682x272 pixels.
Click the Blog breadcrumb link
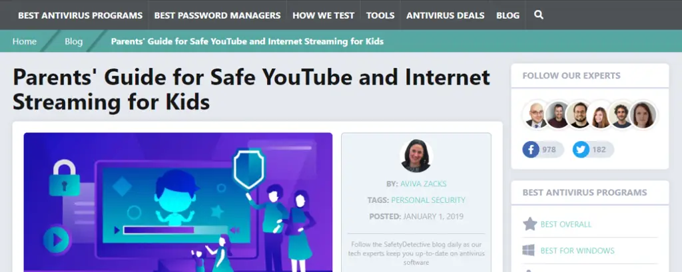pyautogui.click(x=73, y=41)
